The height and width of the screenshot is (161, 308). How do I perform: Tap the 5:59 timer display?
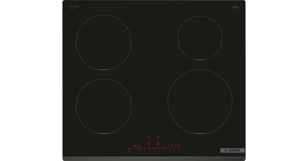point(176,145)
